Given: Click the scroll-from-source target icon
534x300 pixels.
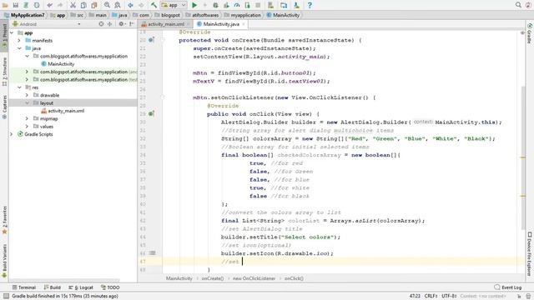Looking at the screenshot, I should coord(101,24).
